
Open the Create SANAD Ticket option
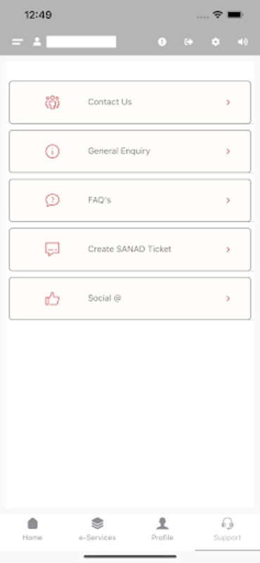130,250
